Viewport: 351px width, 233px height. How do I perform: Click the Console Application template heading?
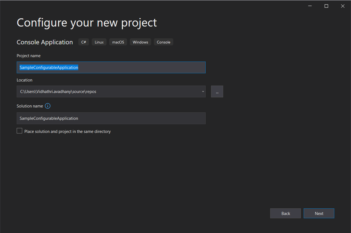coord(45,42)
